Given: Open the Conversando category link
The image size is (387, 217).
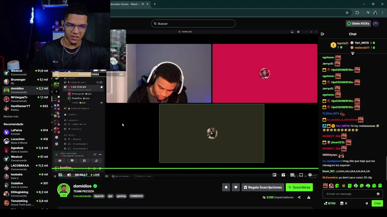Looking at the screenshot, I should point(82,196).
